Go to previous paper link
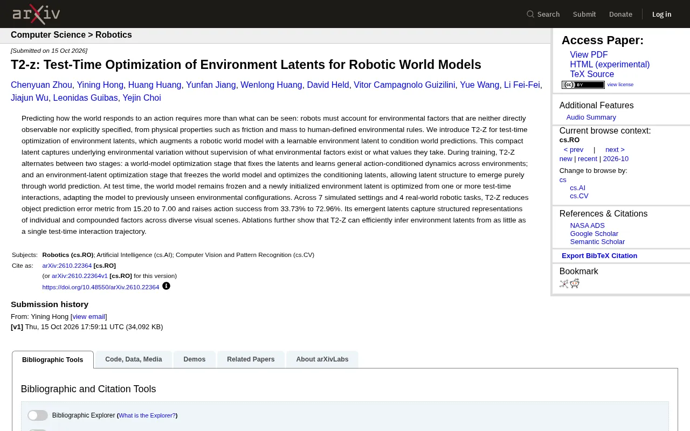The width and height of the screenshot is (690, 431). click(x=574, y=150)
